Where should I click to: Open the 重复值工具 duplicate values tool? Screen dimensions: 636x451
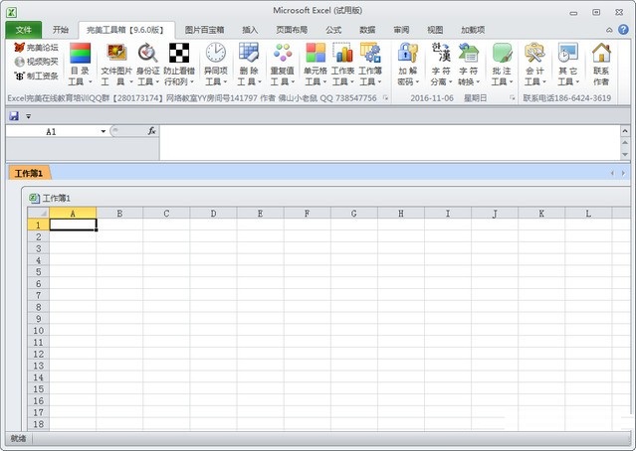tap(283, 65)
